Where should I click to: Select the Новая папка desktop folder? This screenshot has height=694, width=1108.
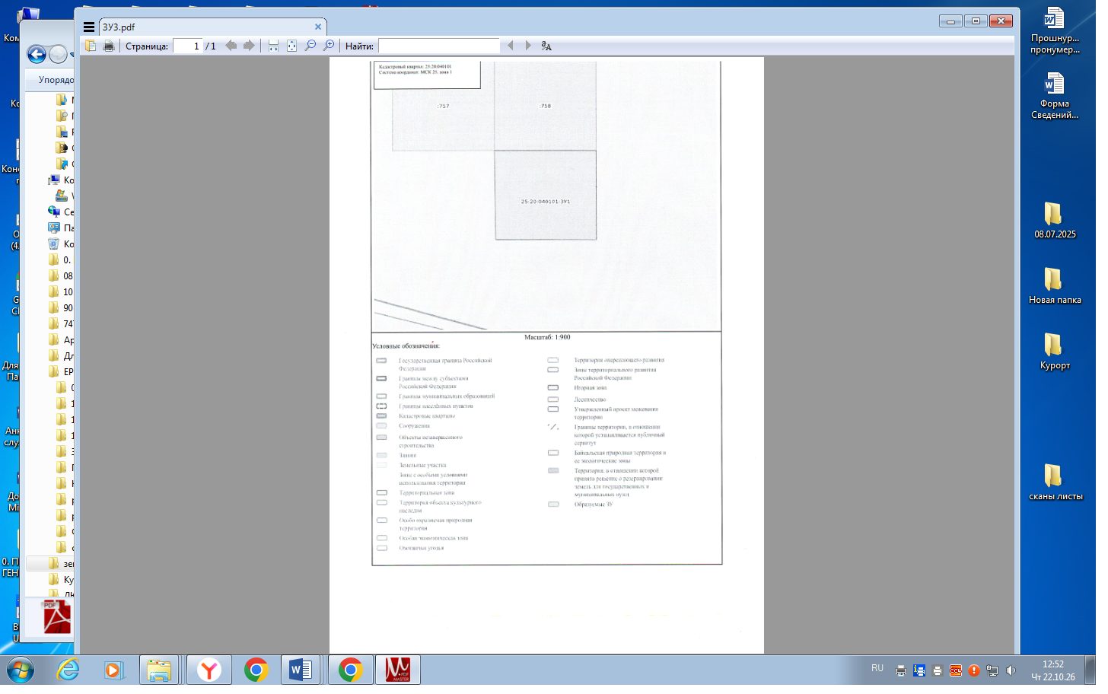click(1055, 286)
